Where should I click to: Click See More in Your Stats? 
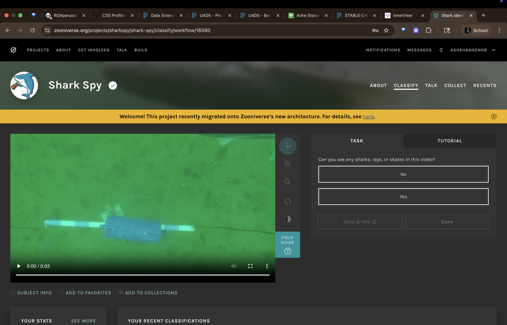(x=84, y=321)
